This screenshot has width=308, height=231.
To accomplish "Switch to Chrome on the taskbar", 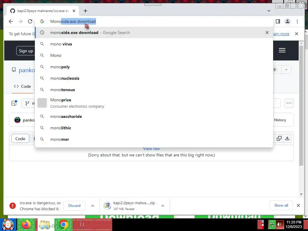I will (x=63, y=225).
